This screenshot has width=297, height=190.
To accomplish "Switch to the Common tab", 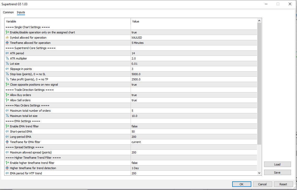I will (8, 12).
